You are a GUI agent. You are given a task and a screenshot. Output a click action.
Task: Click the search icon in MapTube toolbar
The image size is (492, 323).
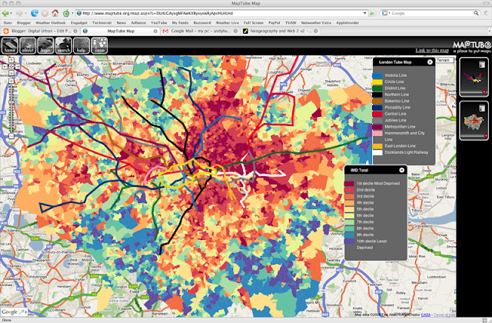[63, 45]
